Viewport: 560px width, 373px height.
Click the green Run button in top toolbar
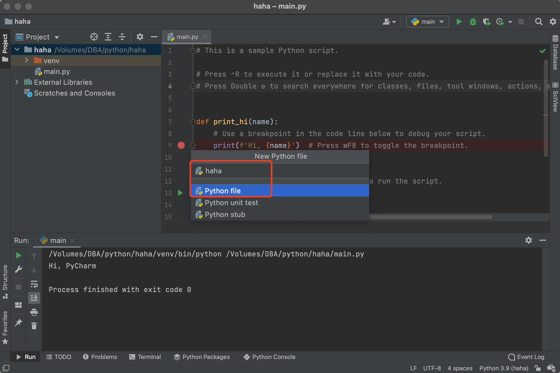pos(459,22)
